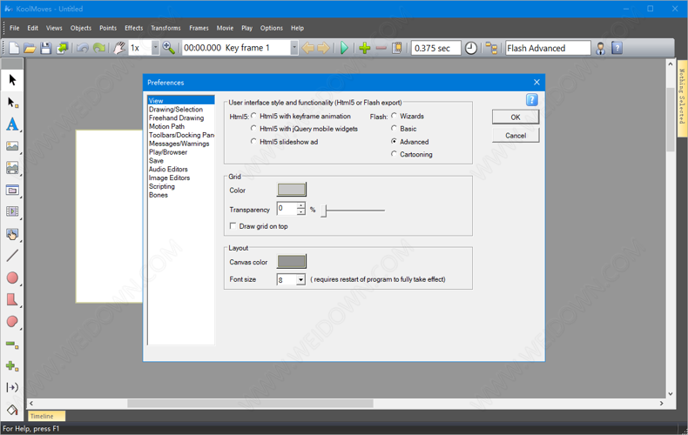This screenshot has width=688, height=435.
Task: Click the Cancel button
Action: click(516, 136)
